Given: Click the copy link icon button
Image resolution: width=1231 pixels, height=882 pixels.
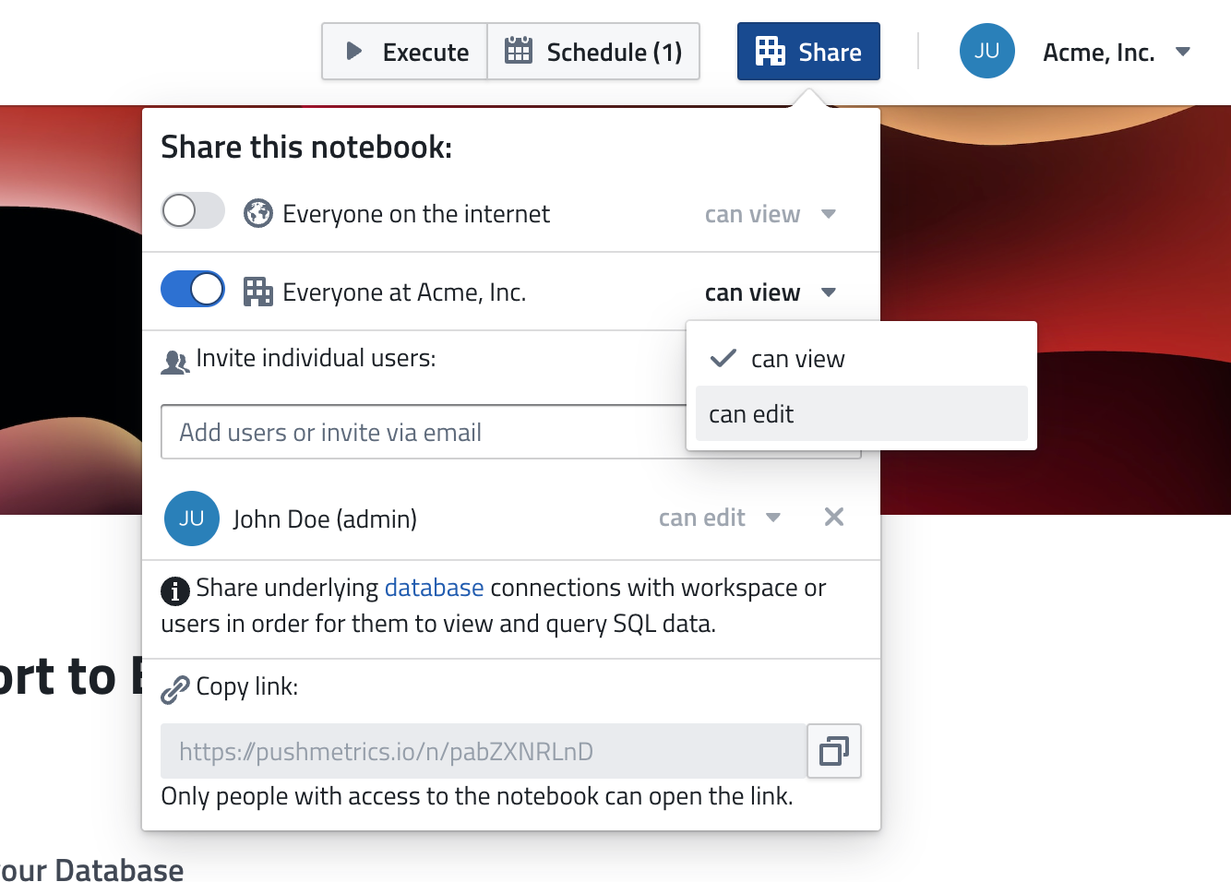Looking at the screenshot, I should point(834,751).
